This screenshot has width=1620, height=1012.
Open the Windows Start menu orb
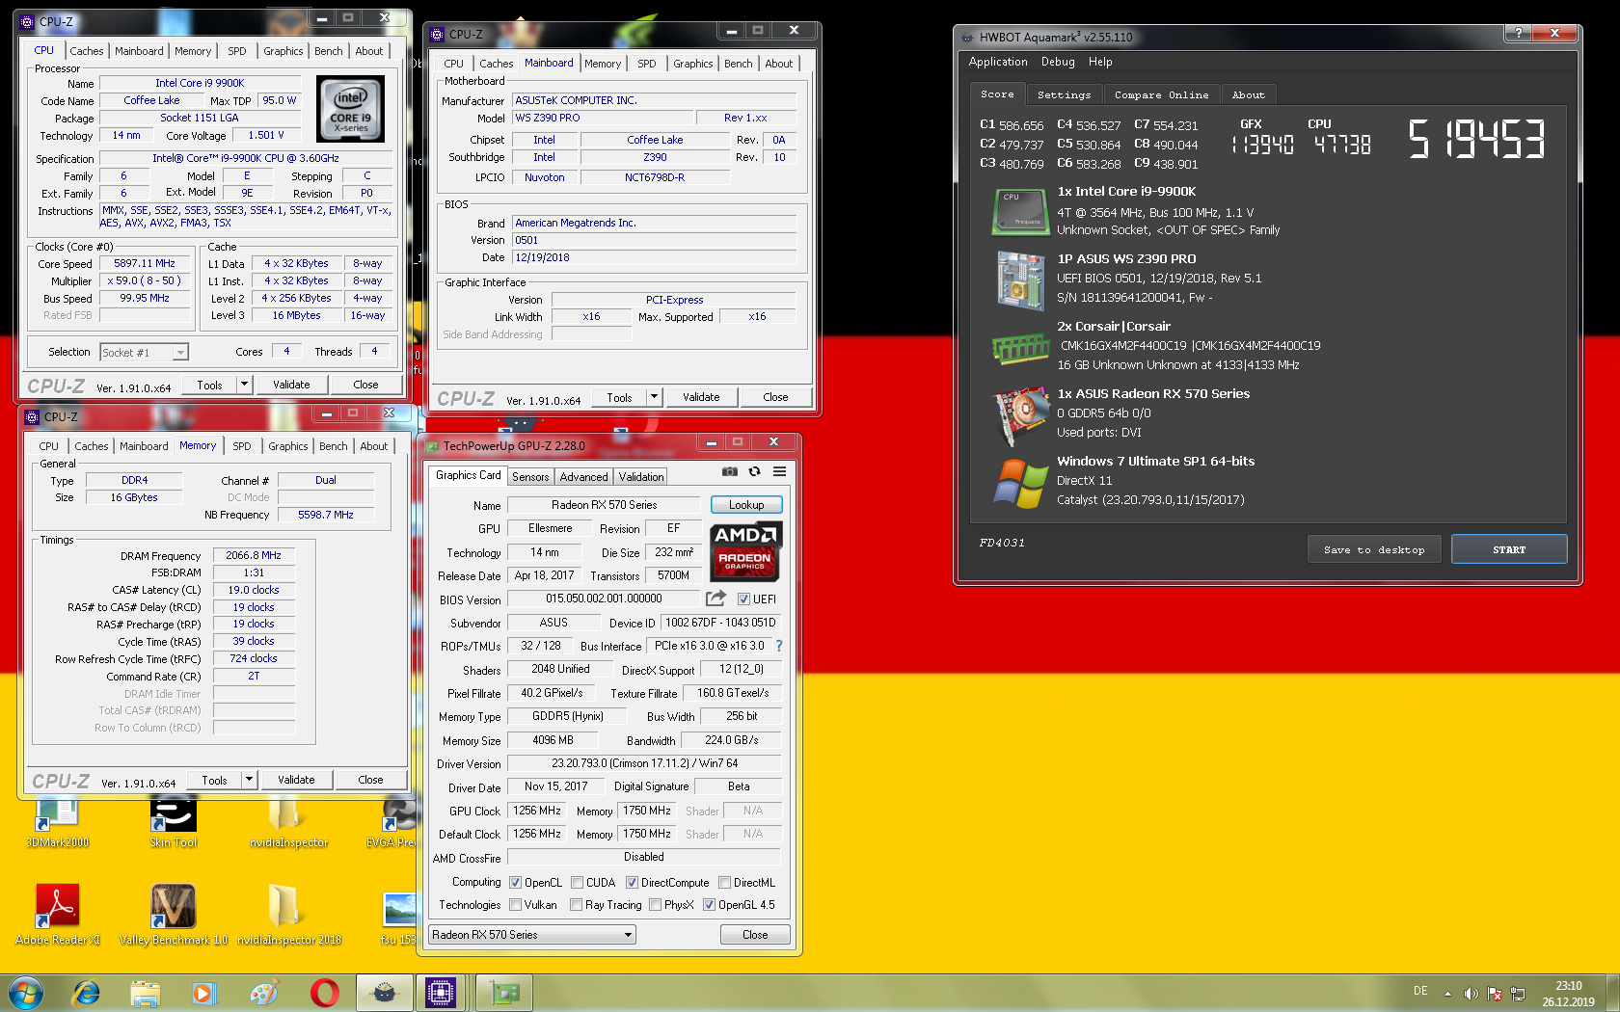pos(26,993)
